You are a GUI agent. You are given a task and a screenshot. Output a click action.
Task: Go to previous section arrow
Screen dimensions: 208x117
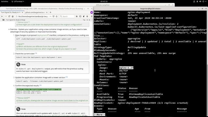point(87,20)
